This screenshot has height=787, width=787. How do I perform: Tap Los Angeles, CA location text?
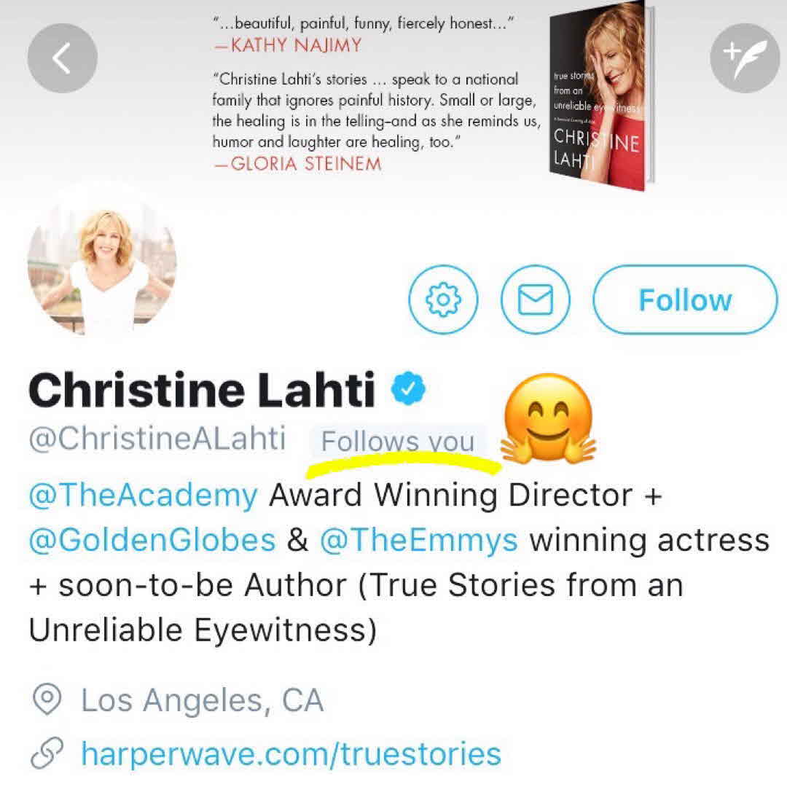pos(203,700)
